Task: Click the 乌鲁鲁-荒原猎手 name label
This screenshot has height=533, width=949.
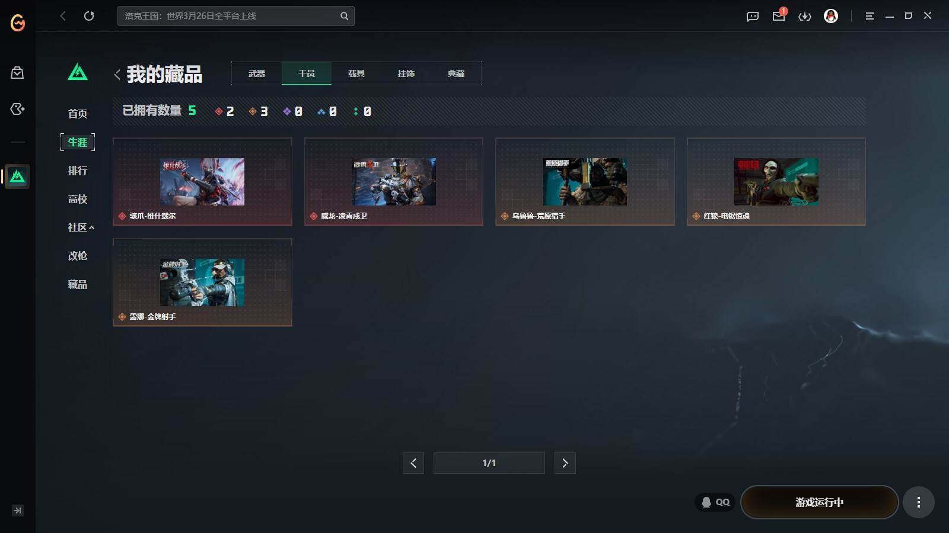Action: click(539, 216)
